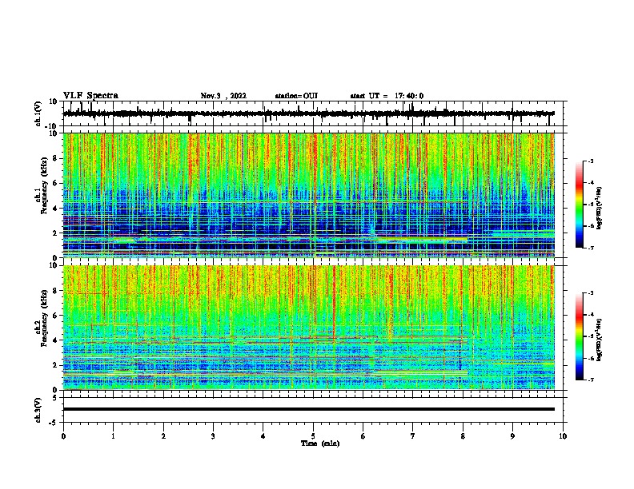Screen dimensions: 634x489
Task: Click the "VLF Spectra" plot title
Action: [90, 96]
